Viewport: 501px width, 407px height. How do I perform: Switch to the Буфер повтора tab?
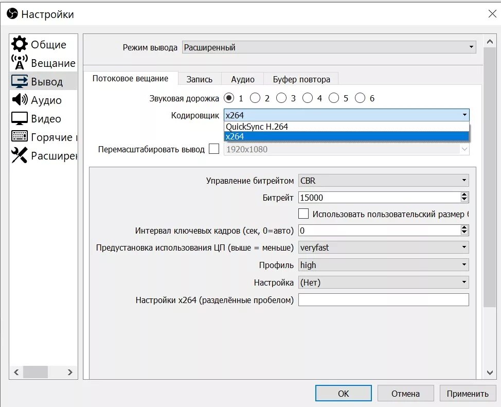point(301,79)
